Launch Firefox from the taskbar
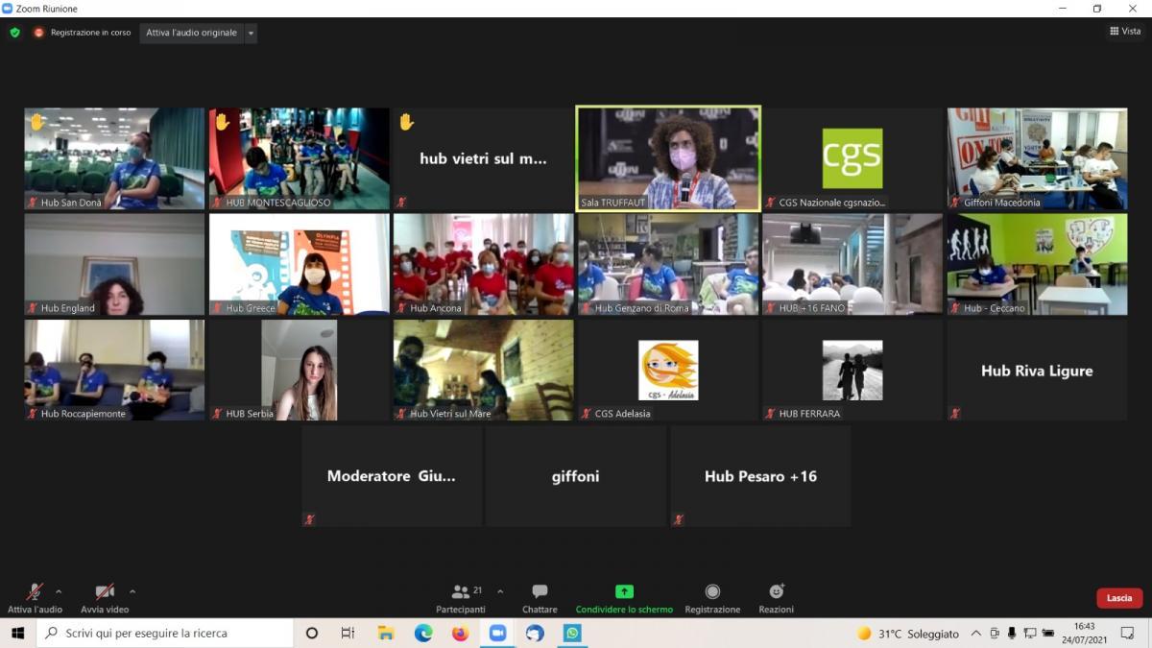 (460, 634)
